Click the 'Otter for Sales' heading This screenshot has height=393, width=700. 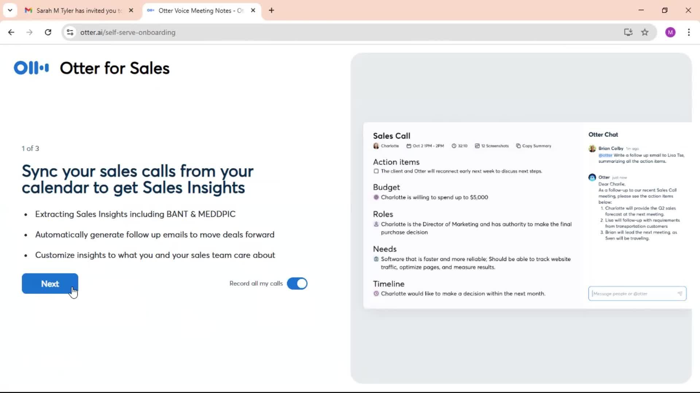[x=114, y=68]
